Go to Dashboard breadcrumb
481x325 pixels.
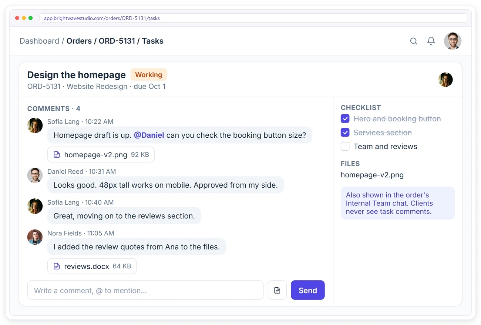click(x=39, y=41)
